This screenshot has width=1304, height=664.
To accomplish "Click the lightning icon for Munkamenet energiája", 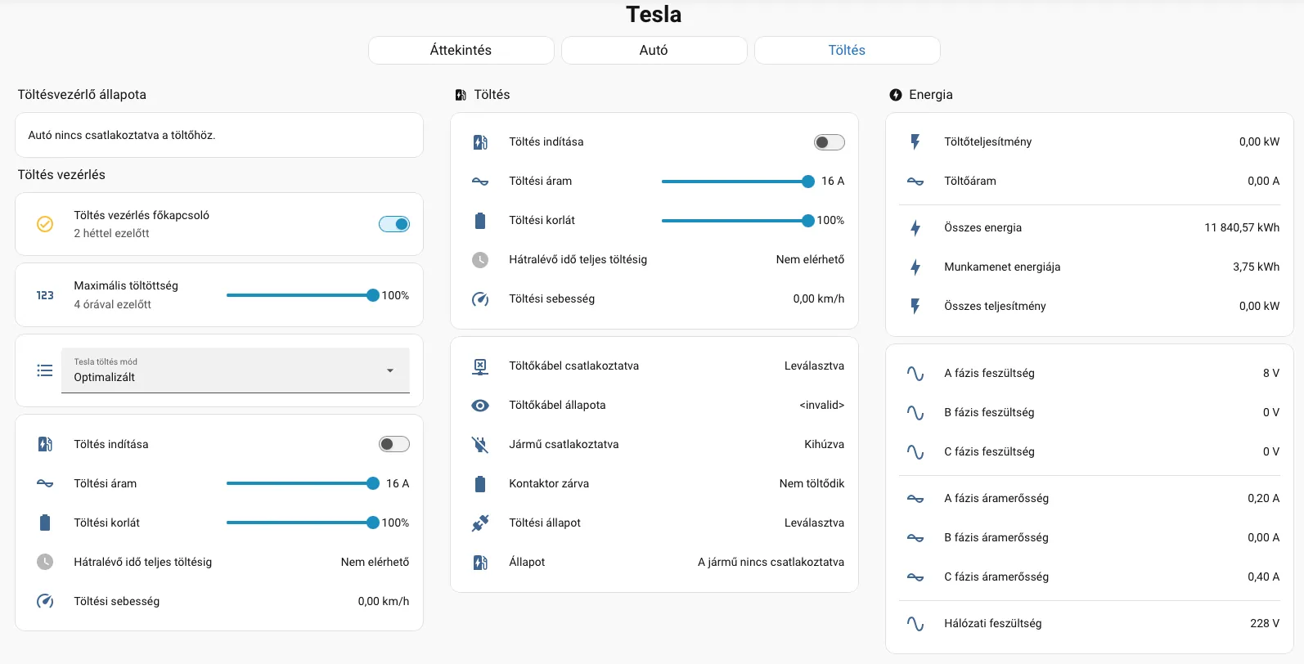I will point(915,267).
